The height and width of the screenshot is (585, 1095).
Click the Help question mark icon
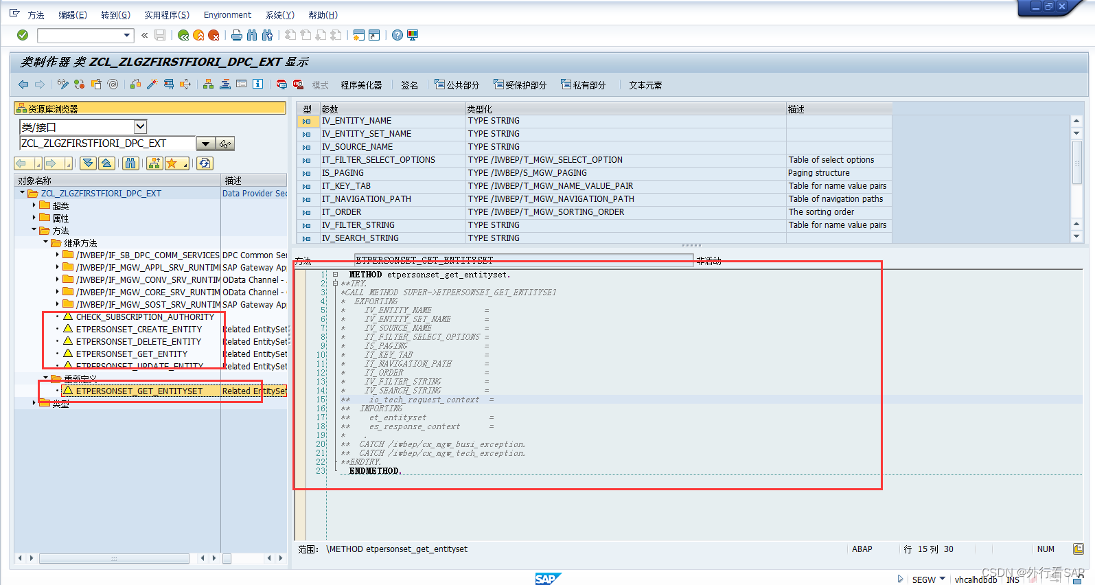[x=397, y=35]
